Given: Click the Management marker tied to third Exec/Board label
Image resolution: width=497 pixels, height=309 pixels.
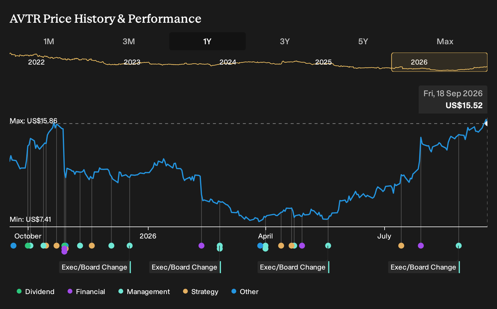Looking at the screenshot, I should coord(328,246).
